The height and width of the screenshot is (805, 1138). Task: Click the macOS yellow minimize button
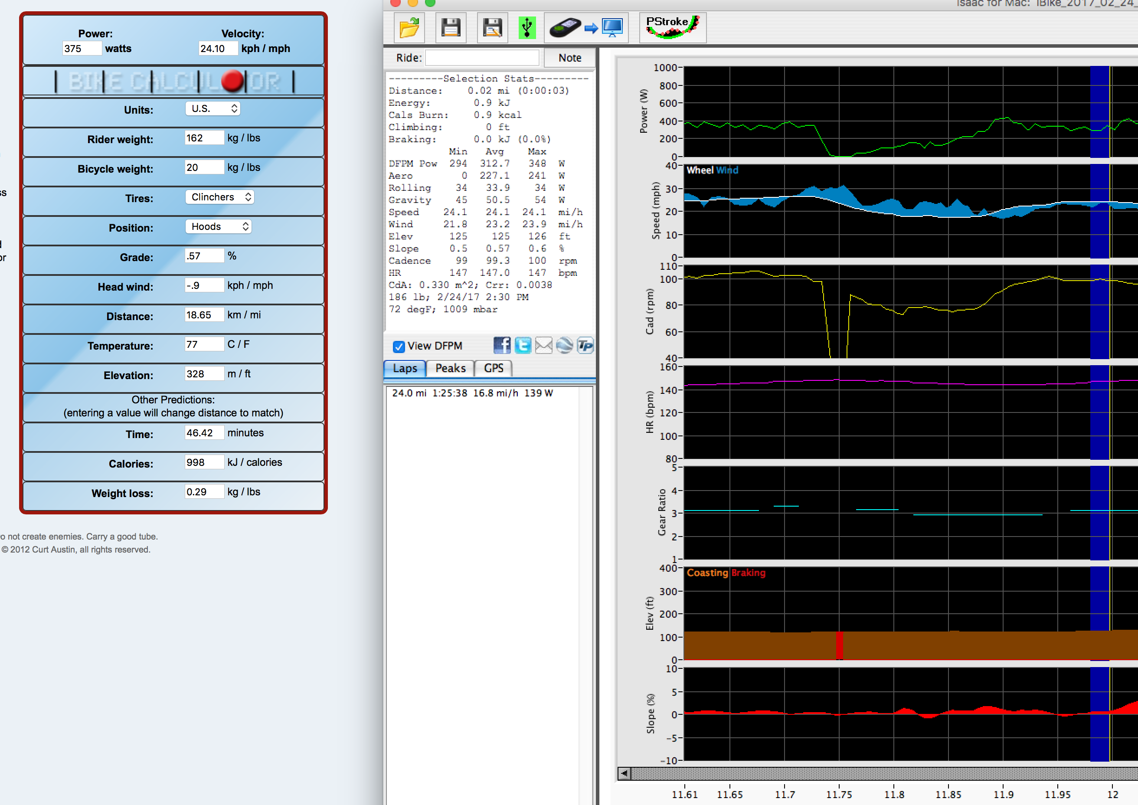click(413, 3)
